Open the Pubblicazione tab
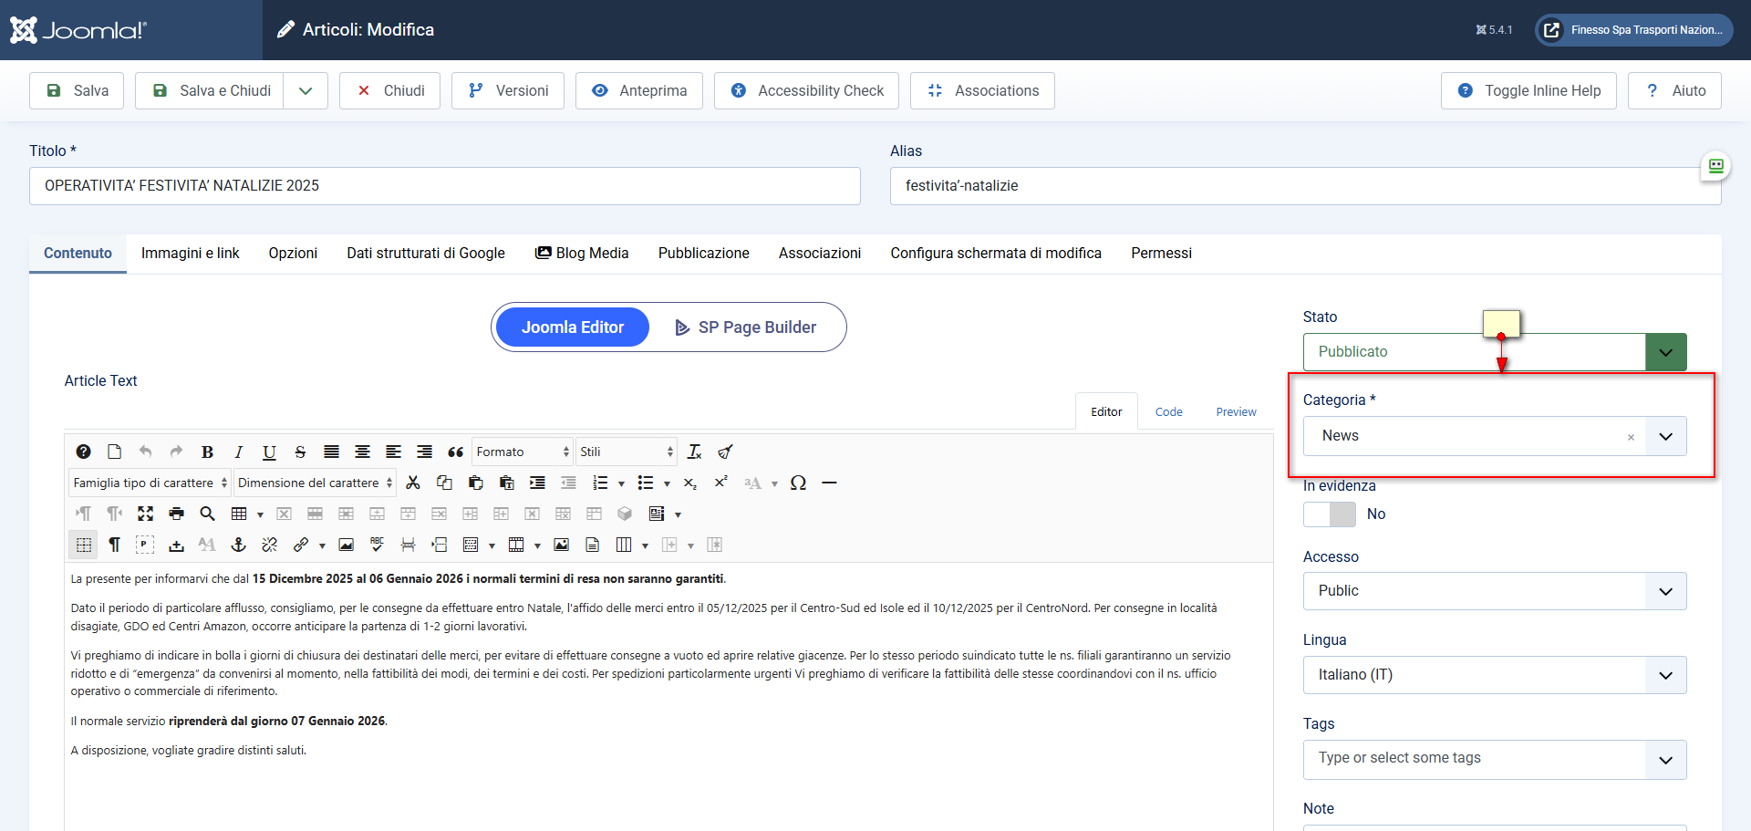This screenshot has height=831, width=1751. coord(703,254)
